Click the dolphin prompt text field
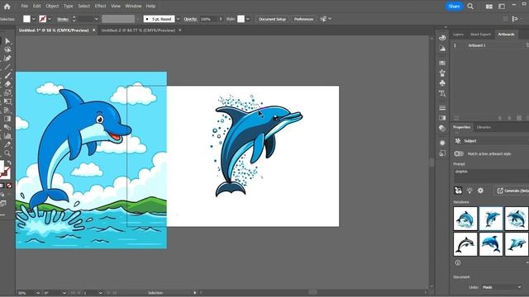This screenshot has width=529, height=297. (491, 176)
